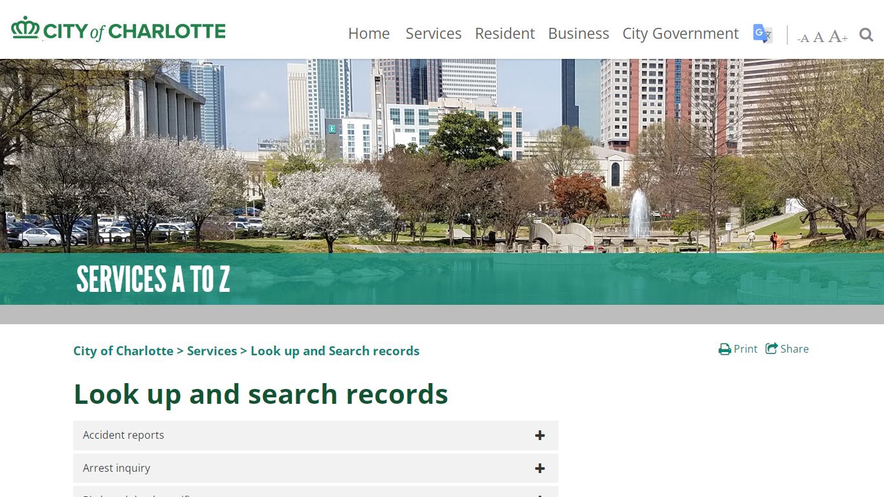Click the Share link text
Viewport: 884px width, 497px height.
click(x=795, y=349)
